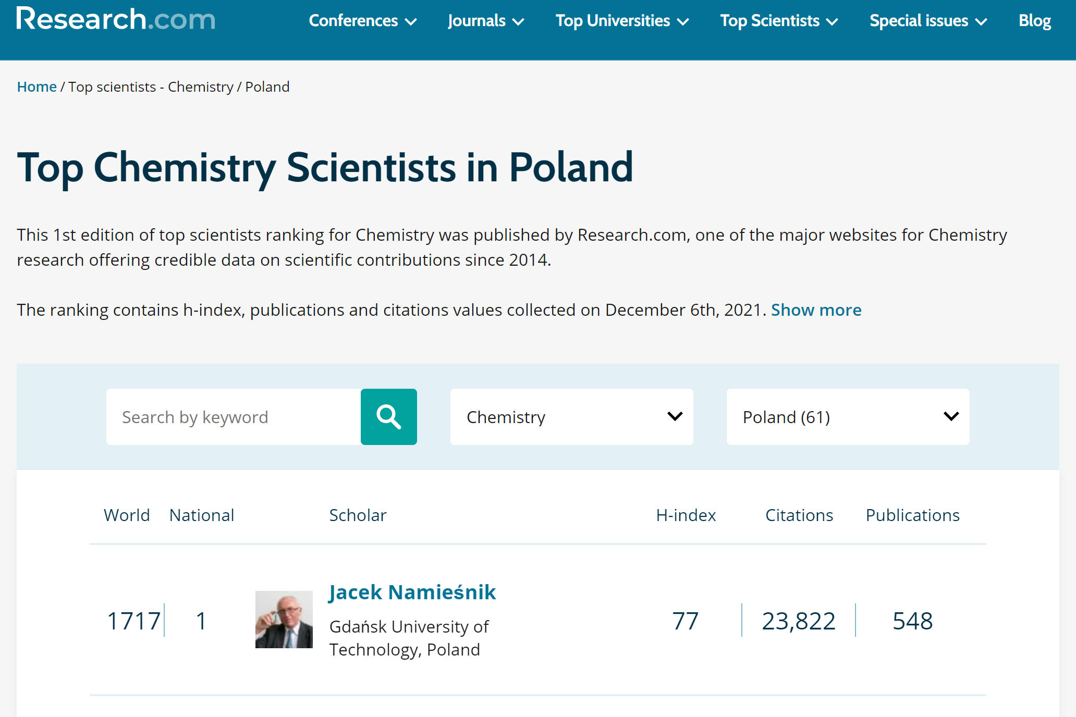Screen dimensions: 1076x717
Task: Open Jacek Namieśnik's profile link
Action: [x=412, y=592]
